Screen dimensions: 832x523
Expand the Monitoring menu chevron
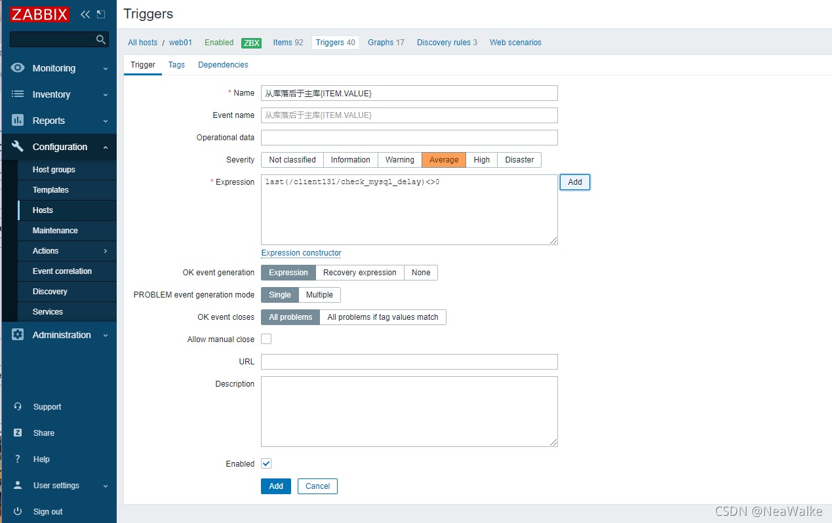pos(106,69)
